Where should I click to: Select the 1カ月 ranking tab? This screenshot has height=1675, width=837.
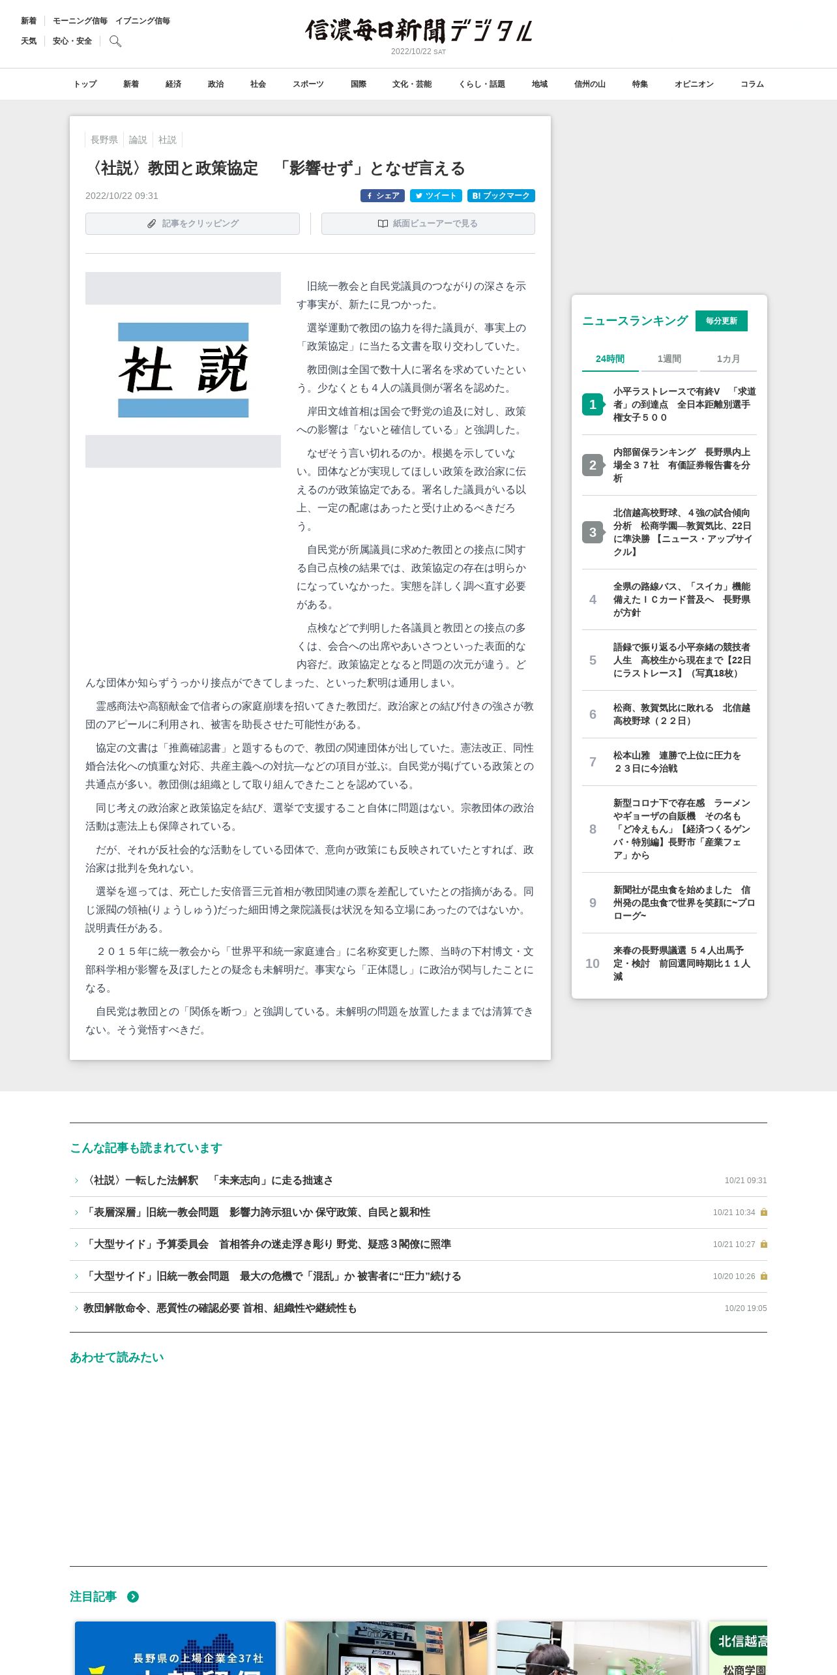(728, 359)
